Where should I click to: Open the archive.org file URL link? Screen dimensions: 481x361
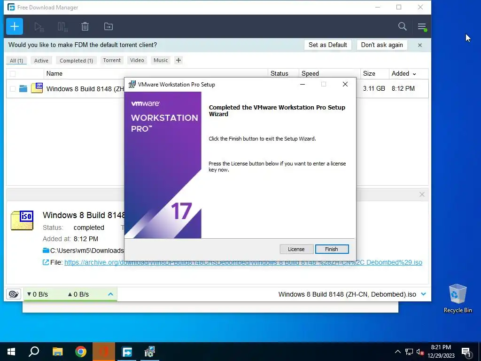[243, 262]
